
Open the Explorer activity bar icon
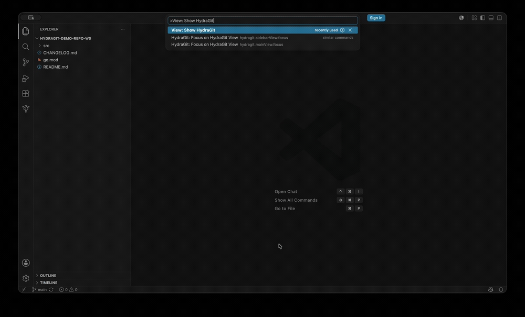pos(26,31)
